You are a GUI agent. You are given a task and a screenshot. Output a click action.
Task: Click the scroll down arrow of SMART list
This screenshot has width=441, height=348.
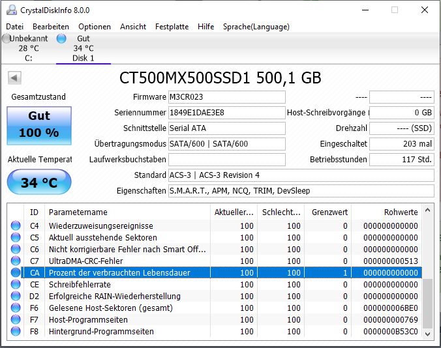(x=427, y=334)
